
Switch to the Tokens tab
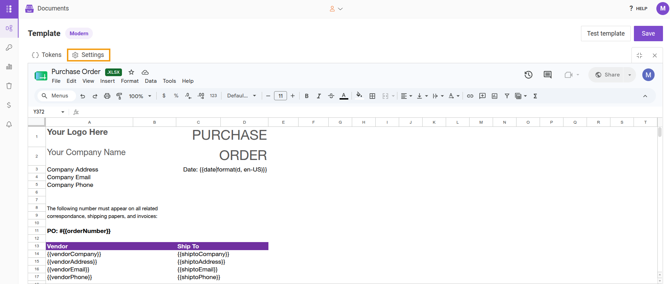pos(47,55)
